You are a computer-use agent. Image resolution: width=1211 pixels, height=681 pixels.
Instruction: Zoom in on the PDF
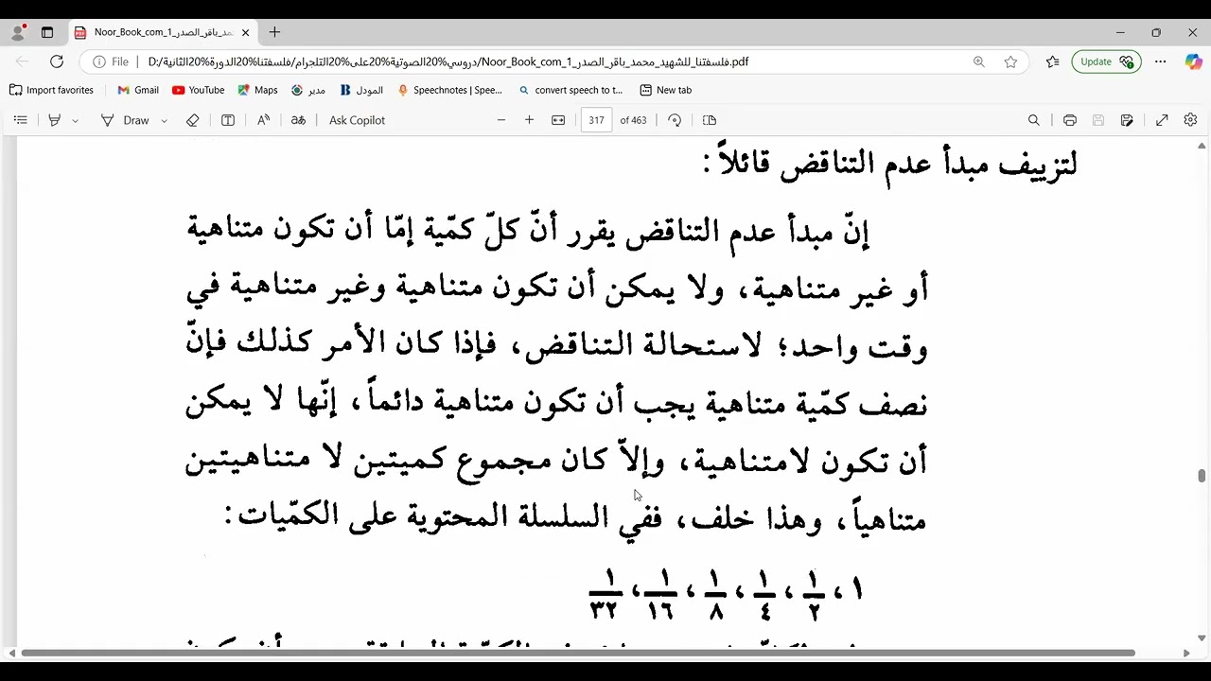coord(530,120)
